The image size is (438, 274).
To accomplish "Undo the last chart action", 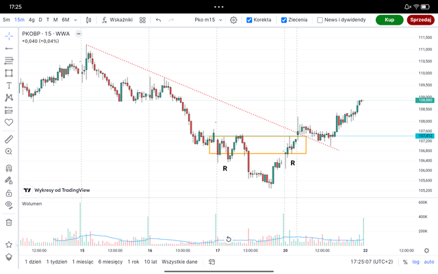I will (x=158, y=20).
